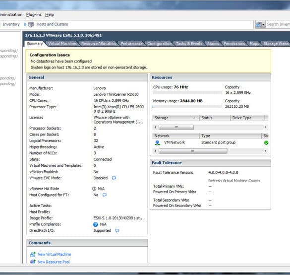The image size is (290, 275).
Task: Click 'No datastores have been configured' message
Action: tap(61, 61)
